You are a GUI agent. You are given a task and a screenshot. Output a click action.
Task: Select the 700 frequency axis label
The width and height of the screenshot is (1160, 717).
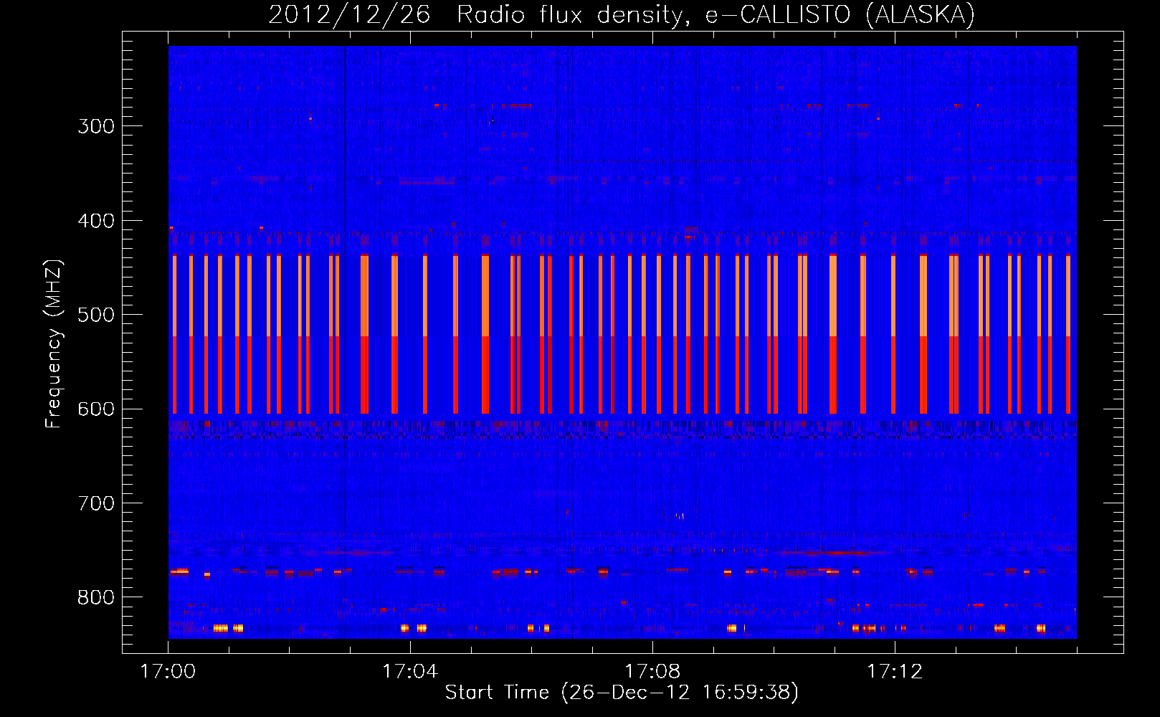click(96, 503)
